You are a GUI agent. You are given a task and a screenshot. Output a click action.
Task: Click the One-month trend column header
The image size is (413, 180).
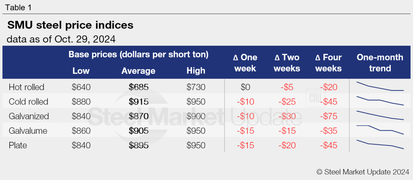point(380,63)
